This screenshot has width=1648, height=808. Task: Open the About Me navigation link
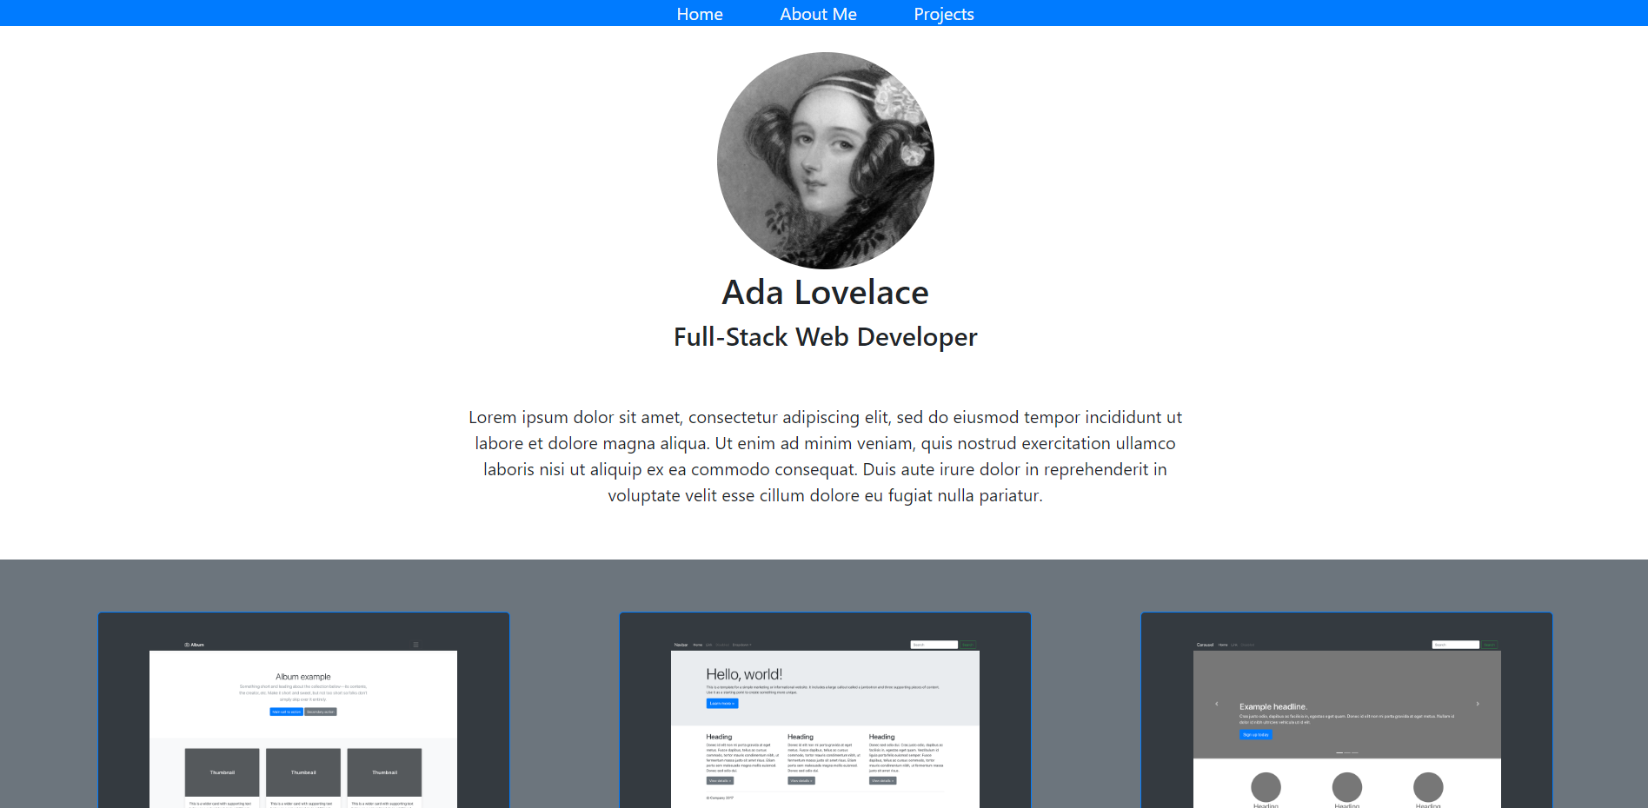(818, 14)
